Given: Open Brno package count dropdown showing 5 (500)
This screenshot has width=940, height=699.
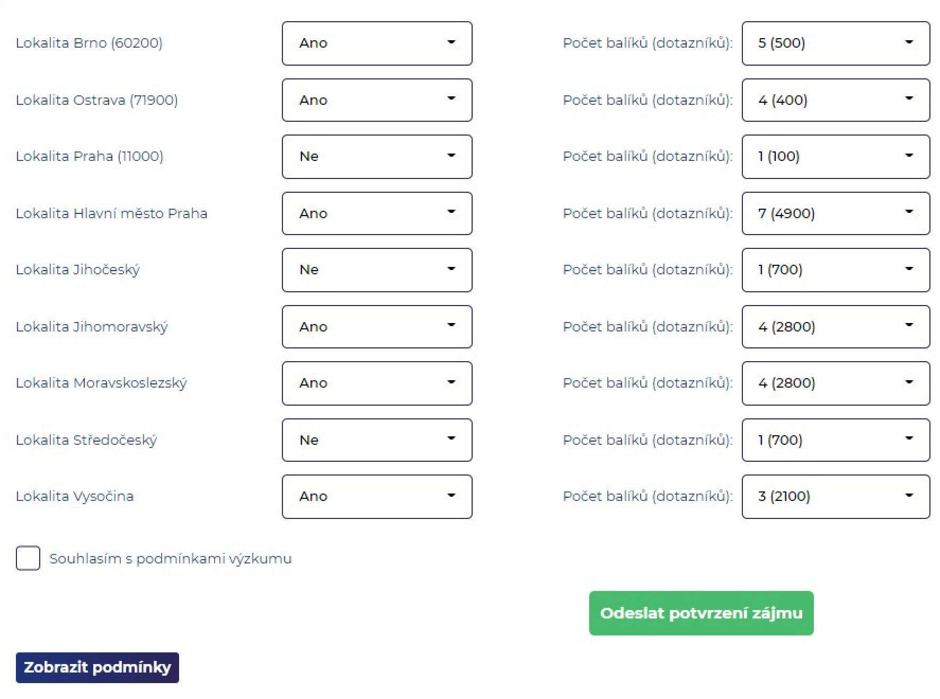Looking at the screenshot, I should (x=836, y=43).
